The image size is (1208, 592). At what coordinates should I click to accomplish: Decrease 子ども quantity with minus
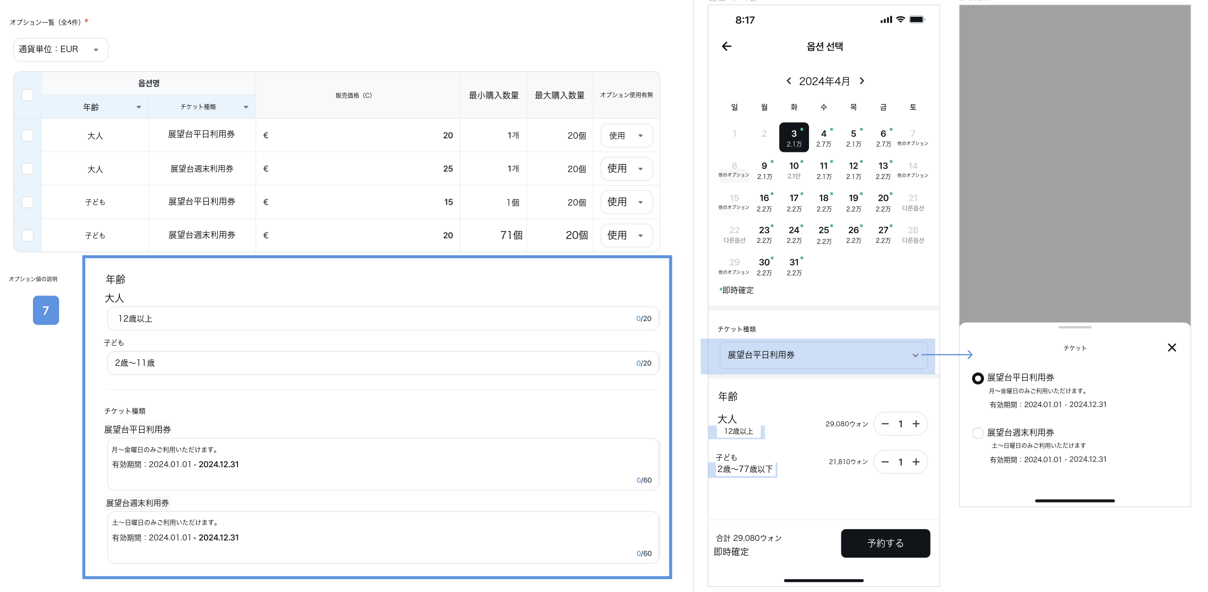coord(885,462)
